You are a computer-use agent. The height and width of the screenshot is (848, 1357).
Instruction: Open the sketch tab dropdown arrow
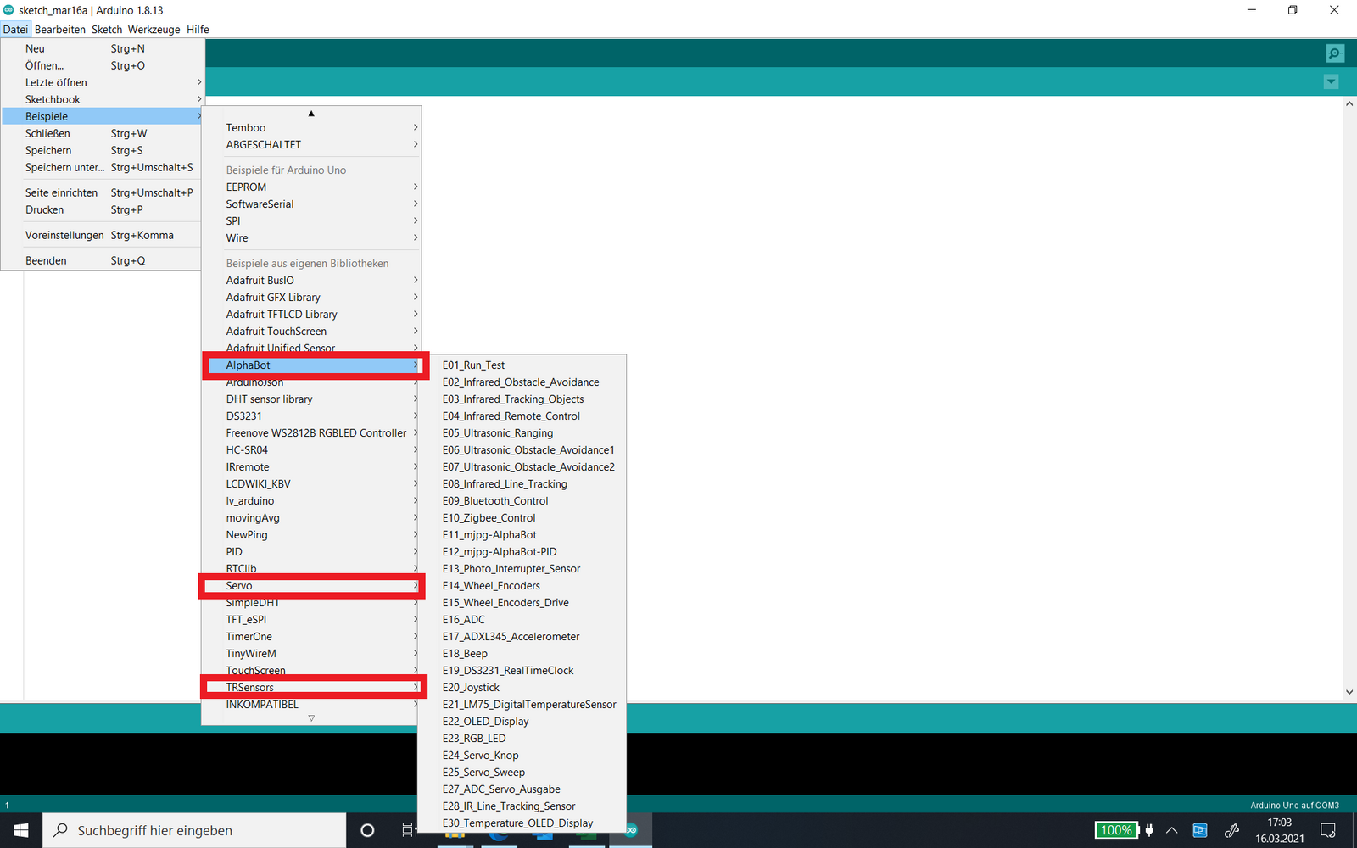[x=1331, y=82]
